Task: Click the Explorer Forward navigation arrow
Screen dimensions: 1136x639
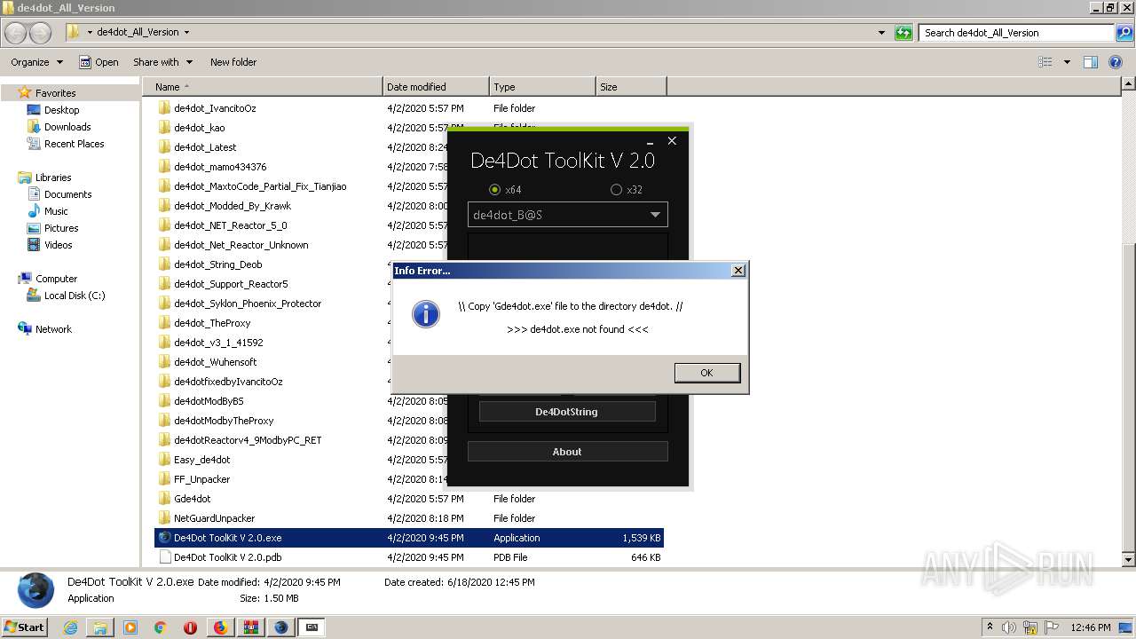Action: (41, 33)
